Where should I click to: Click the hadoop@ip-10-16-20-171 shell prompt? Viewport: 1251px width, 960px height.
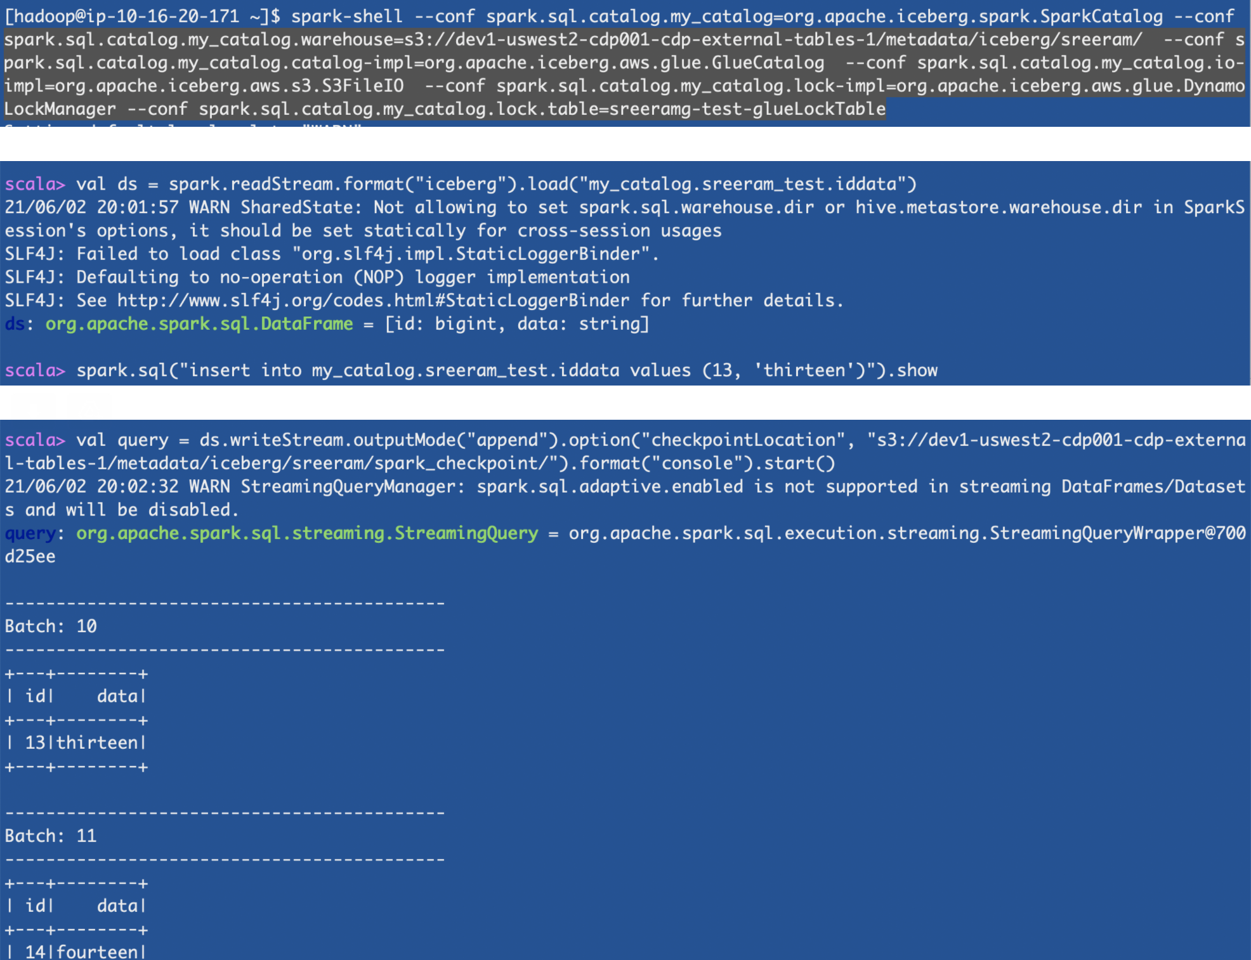coord(142,16)
